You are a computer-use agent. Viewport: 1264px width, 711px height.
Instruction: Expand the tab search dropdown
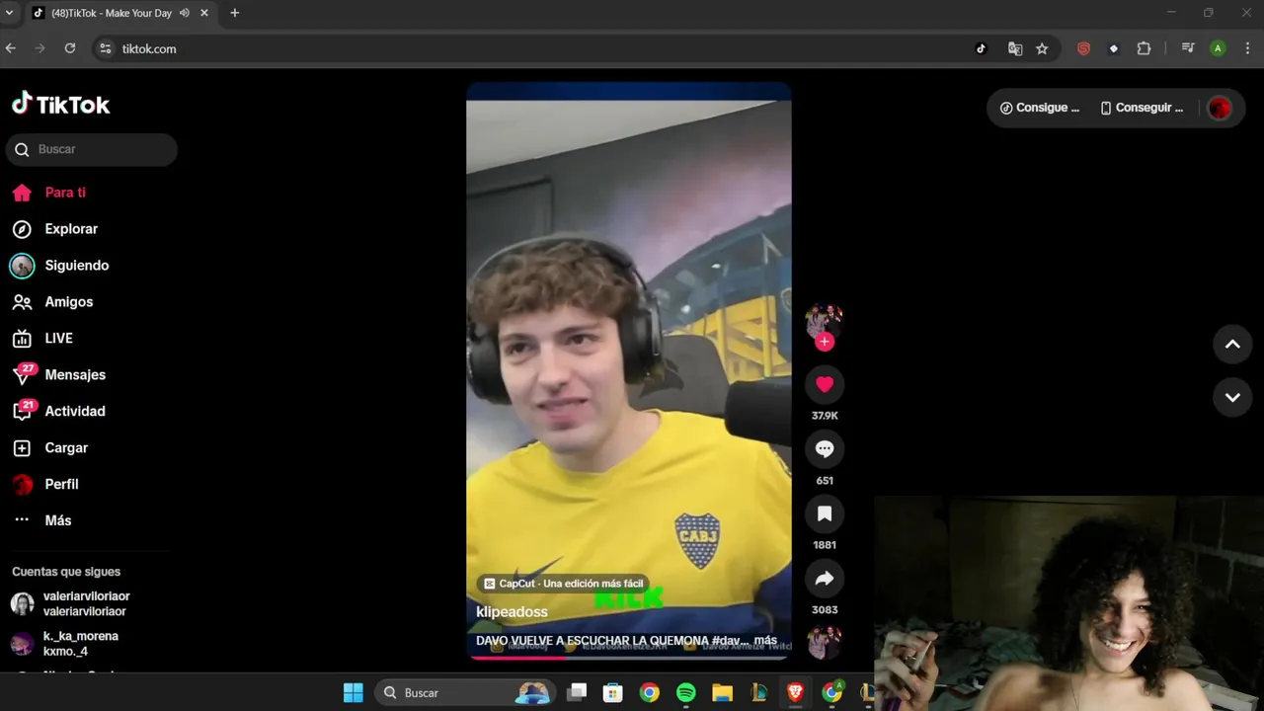(x=9, y=13)
